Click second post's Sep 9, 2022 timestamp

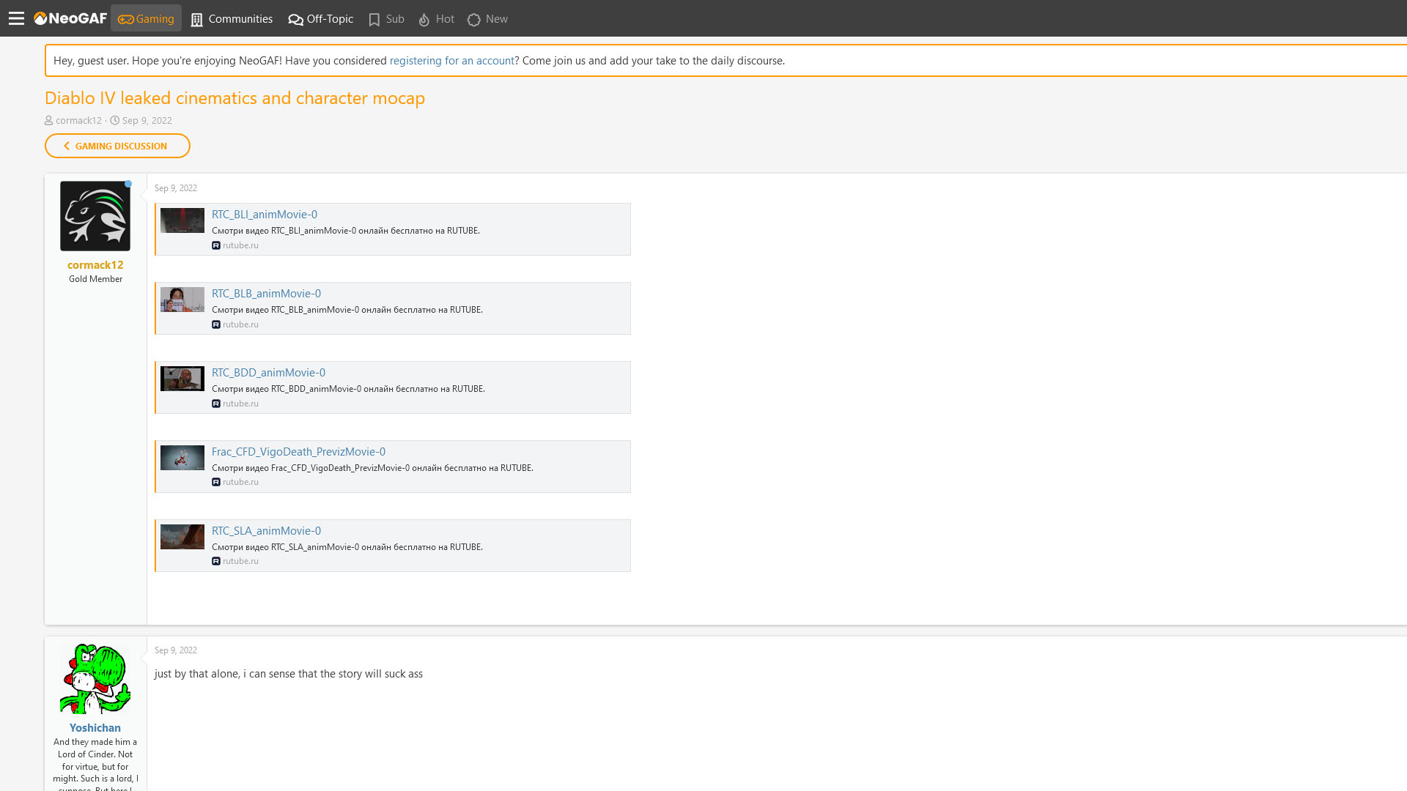tap(176, 650)
